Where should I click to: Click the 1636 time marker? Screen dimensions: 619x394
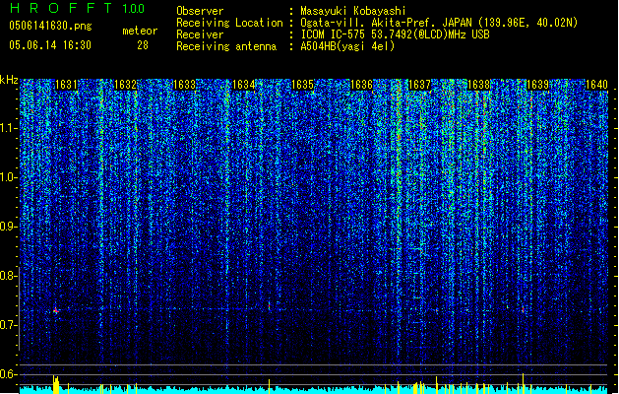tap(361, 85)
